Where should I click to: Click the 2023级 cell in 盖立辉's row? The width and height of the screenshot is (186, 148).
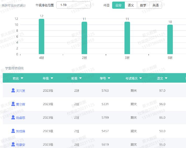pyautogui.click(x=48, y=104)
